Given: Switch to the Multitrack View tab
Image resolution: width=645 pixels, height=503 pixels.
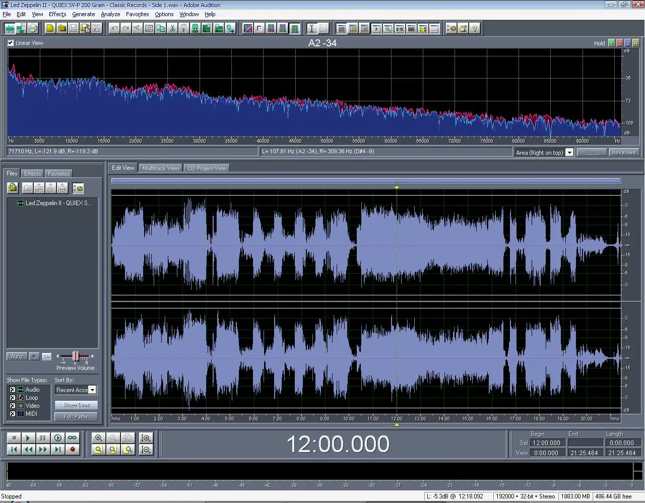Looking at the screenshot, I should click(160, 168).
